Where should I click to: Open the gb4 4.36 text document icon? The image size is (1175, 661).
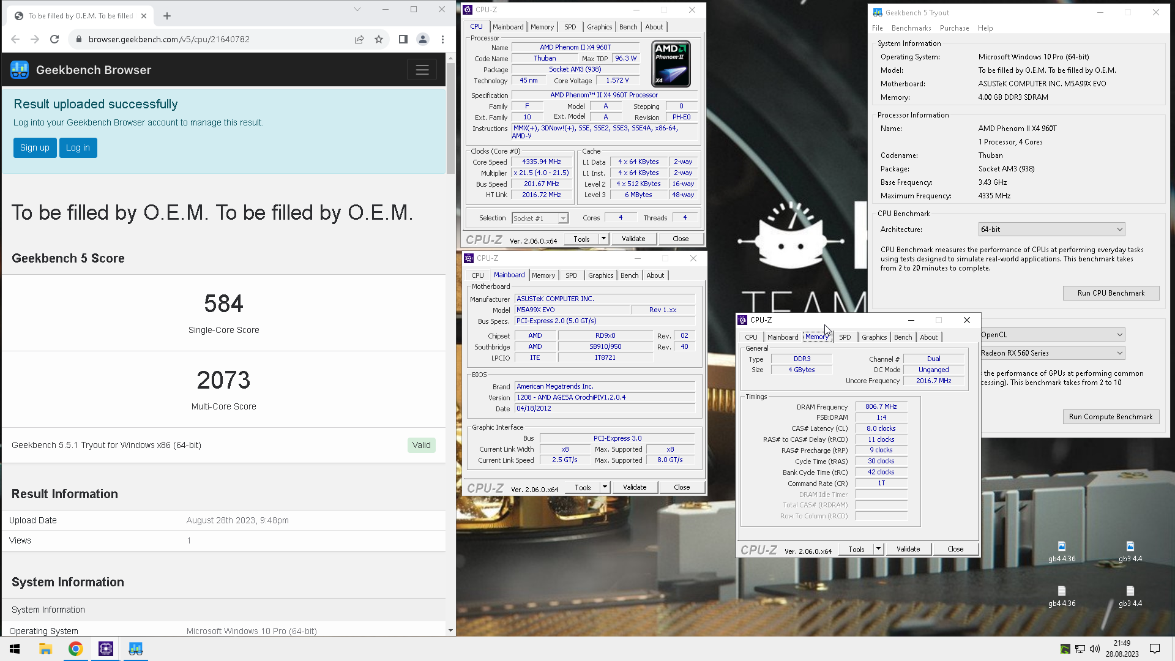[1062, 596]
